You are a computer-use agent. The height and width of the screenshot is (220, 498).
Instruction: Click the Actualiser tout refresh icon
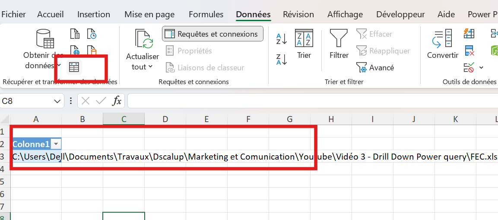(x=144, y=39)
